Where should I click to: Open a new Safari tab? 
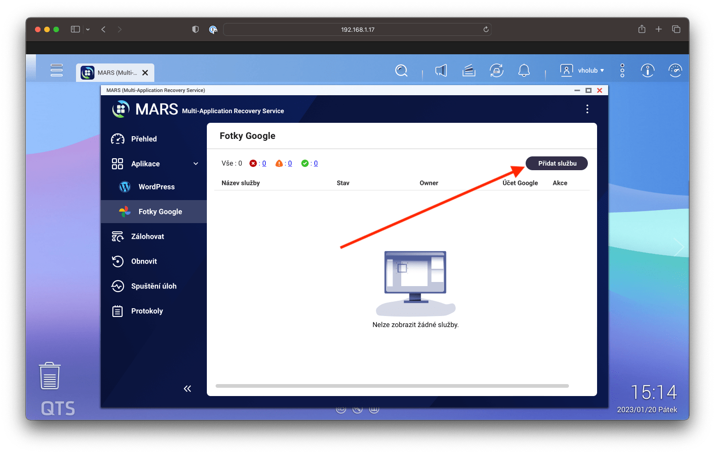(x=659, y=29)
